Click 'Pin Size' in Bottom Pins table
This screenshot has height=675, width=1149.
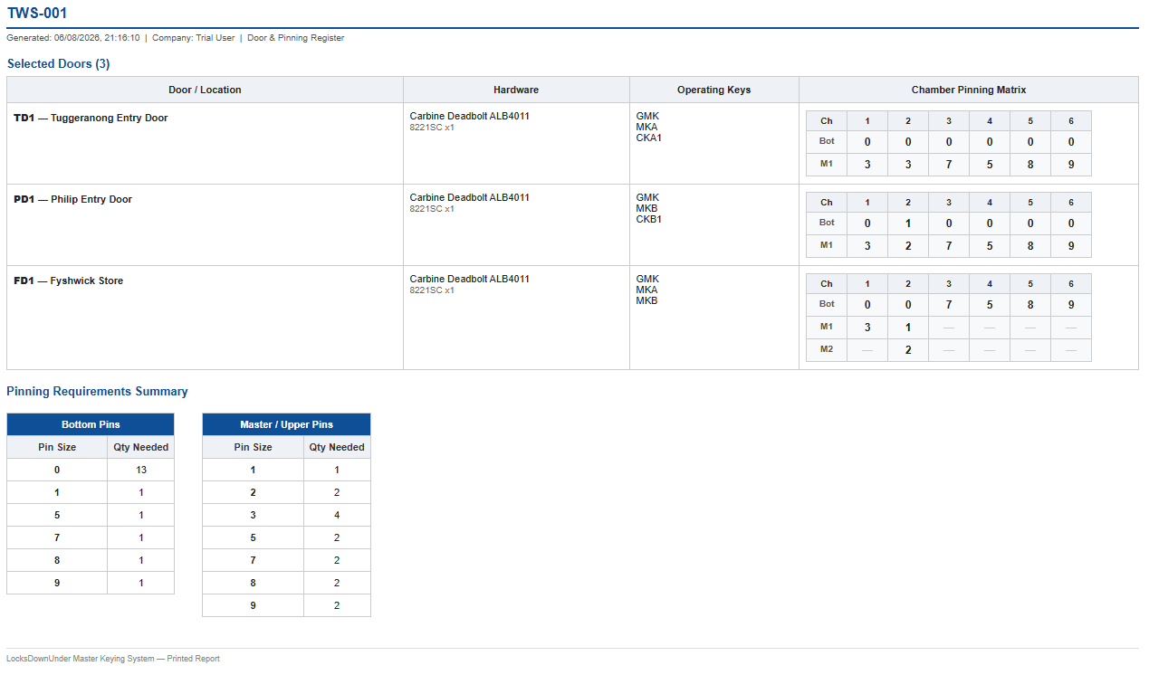(57, 447)
